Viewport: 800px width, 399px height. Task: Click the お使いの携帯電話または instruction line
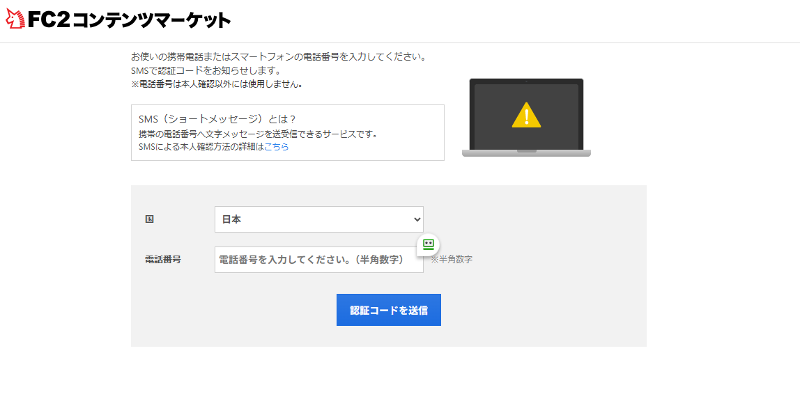pyautogui.click(x=278, y=56)
